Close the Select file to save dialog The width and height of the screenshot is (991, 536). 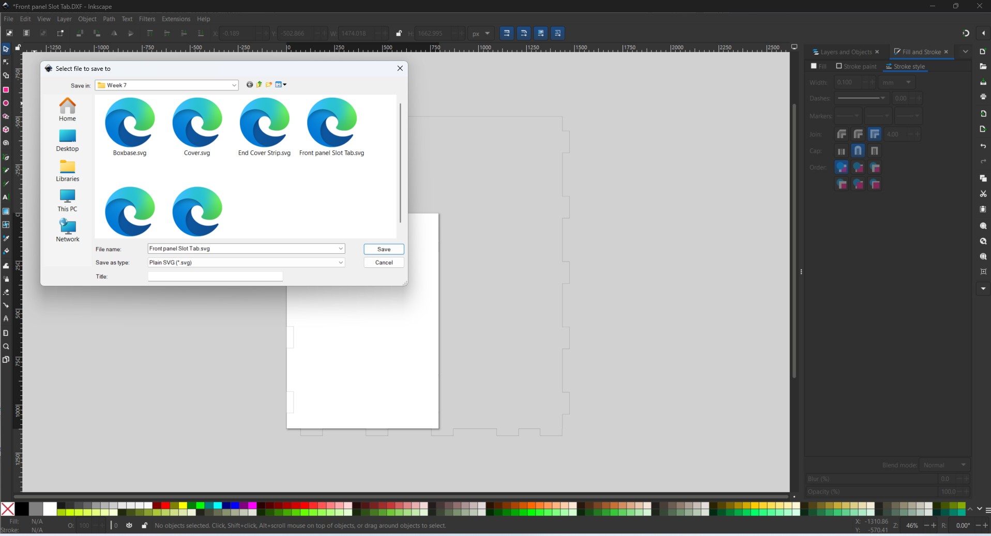(x=400, y=68)
